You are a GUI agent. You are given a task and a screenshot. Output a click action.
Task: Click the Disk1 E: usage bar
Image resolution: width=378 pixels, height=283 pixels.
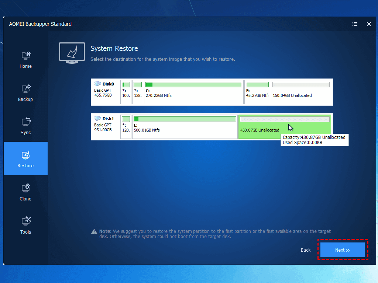pyautogui.click(x=185, y=119)
